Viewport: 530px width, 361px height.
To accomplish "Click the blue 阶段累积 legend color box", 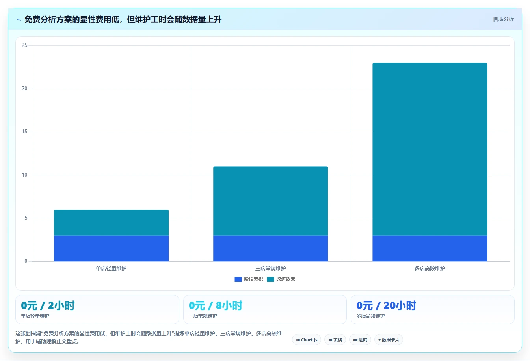I will click(x=238, y=279).
